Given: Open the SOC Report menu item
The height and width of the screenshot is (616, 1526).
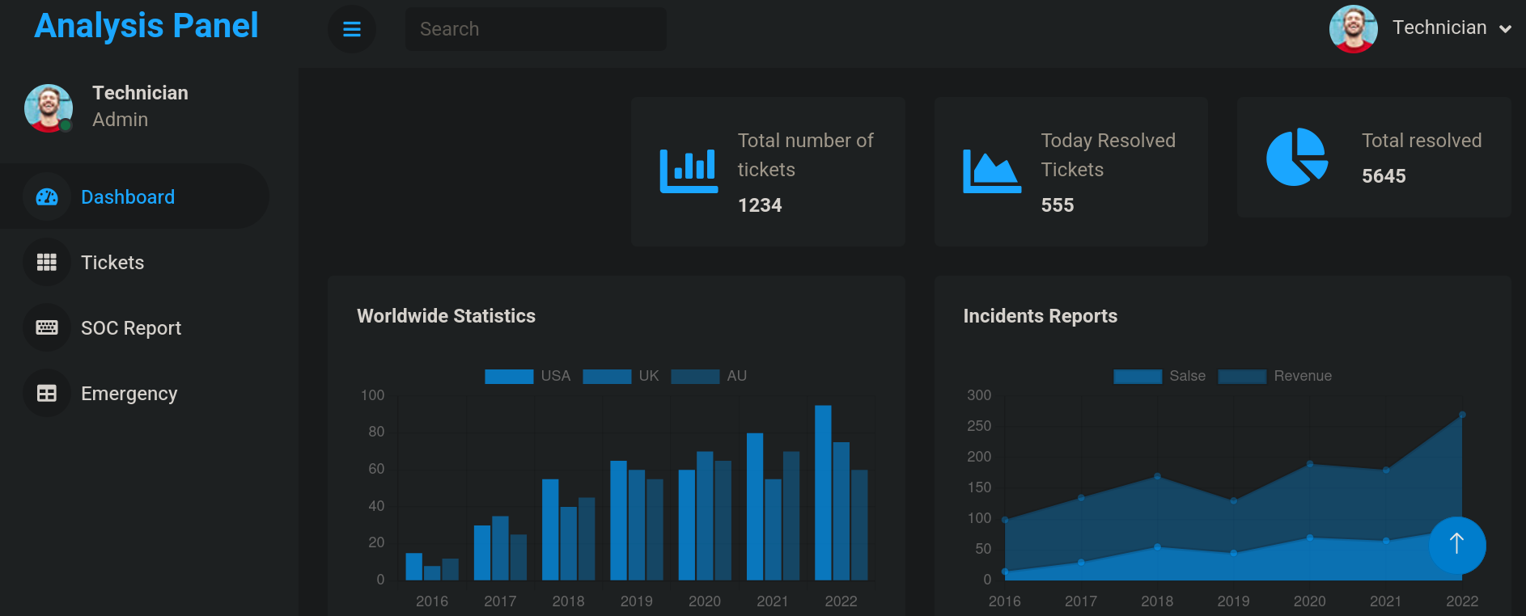Looking at the screenshot, I should click(x=134, y=327).
